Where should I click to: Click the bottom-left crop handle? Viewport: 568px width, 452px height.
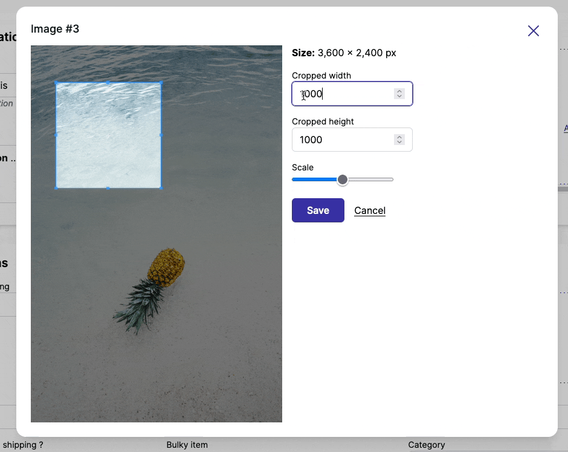coord(56,188)
